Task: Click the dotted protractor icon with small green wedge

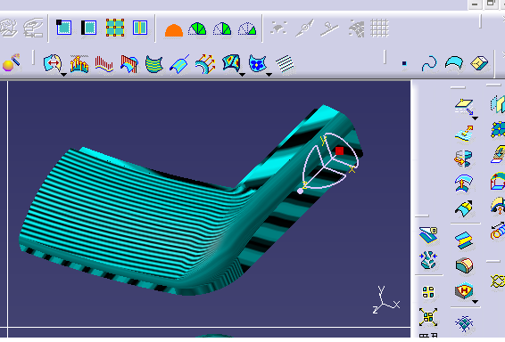Action: pos(247,28)
